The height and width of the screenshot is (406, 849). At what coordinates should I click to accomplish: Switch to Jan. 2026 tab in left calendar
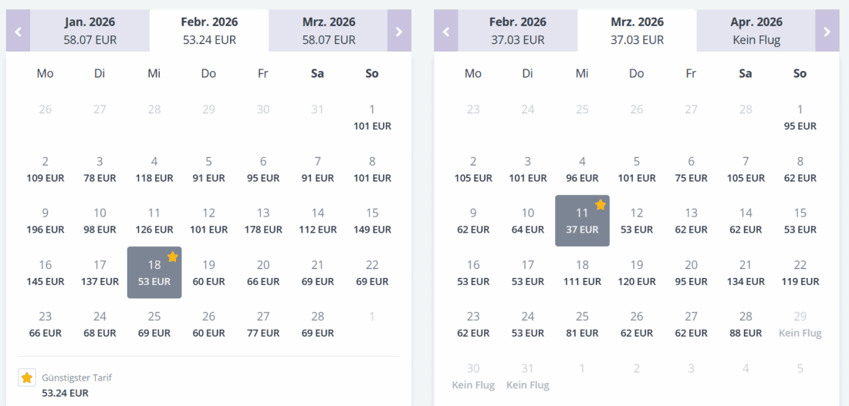point(90,31)
